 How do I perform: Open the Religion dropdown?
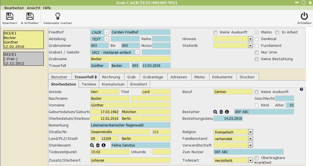250,132
